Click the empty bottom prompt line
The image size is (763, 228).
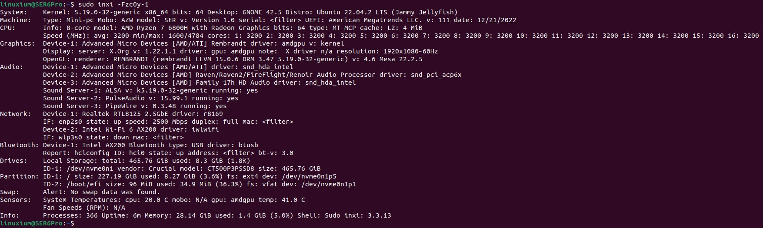pyautogui.click(x=381, y=223)
